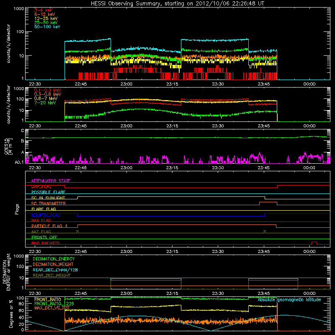The width and height of the screenshot is (335, 335).
Task: Select the FRONTS_OFF flag label
Action: [x=44, y=237]
